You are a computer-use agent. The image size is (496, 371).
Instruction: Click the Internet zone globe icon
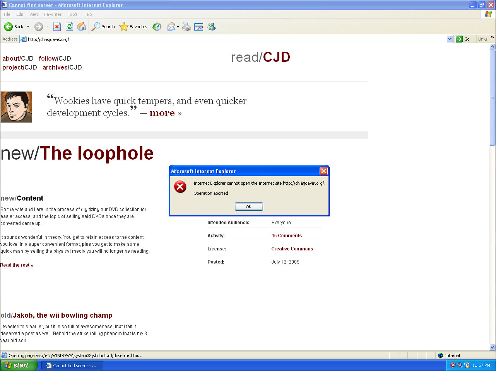pos(440,356)
